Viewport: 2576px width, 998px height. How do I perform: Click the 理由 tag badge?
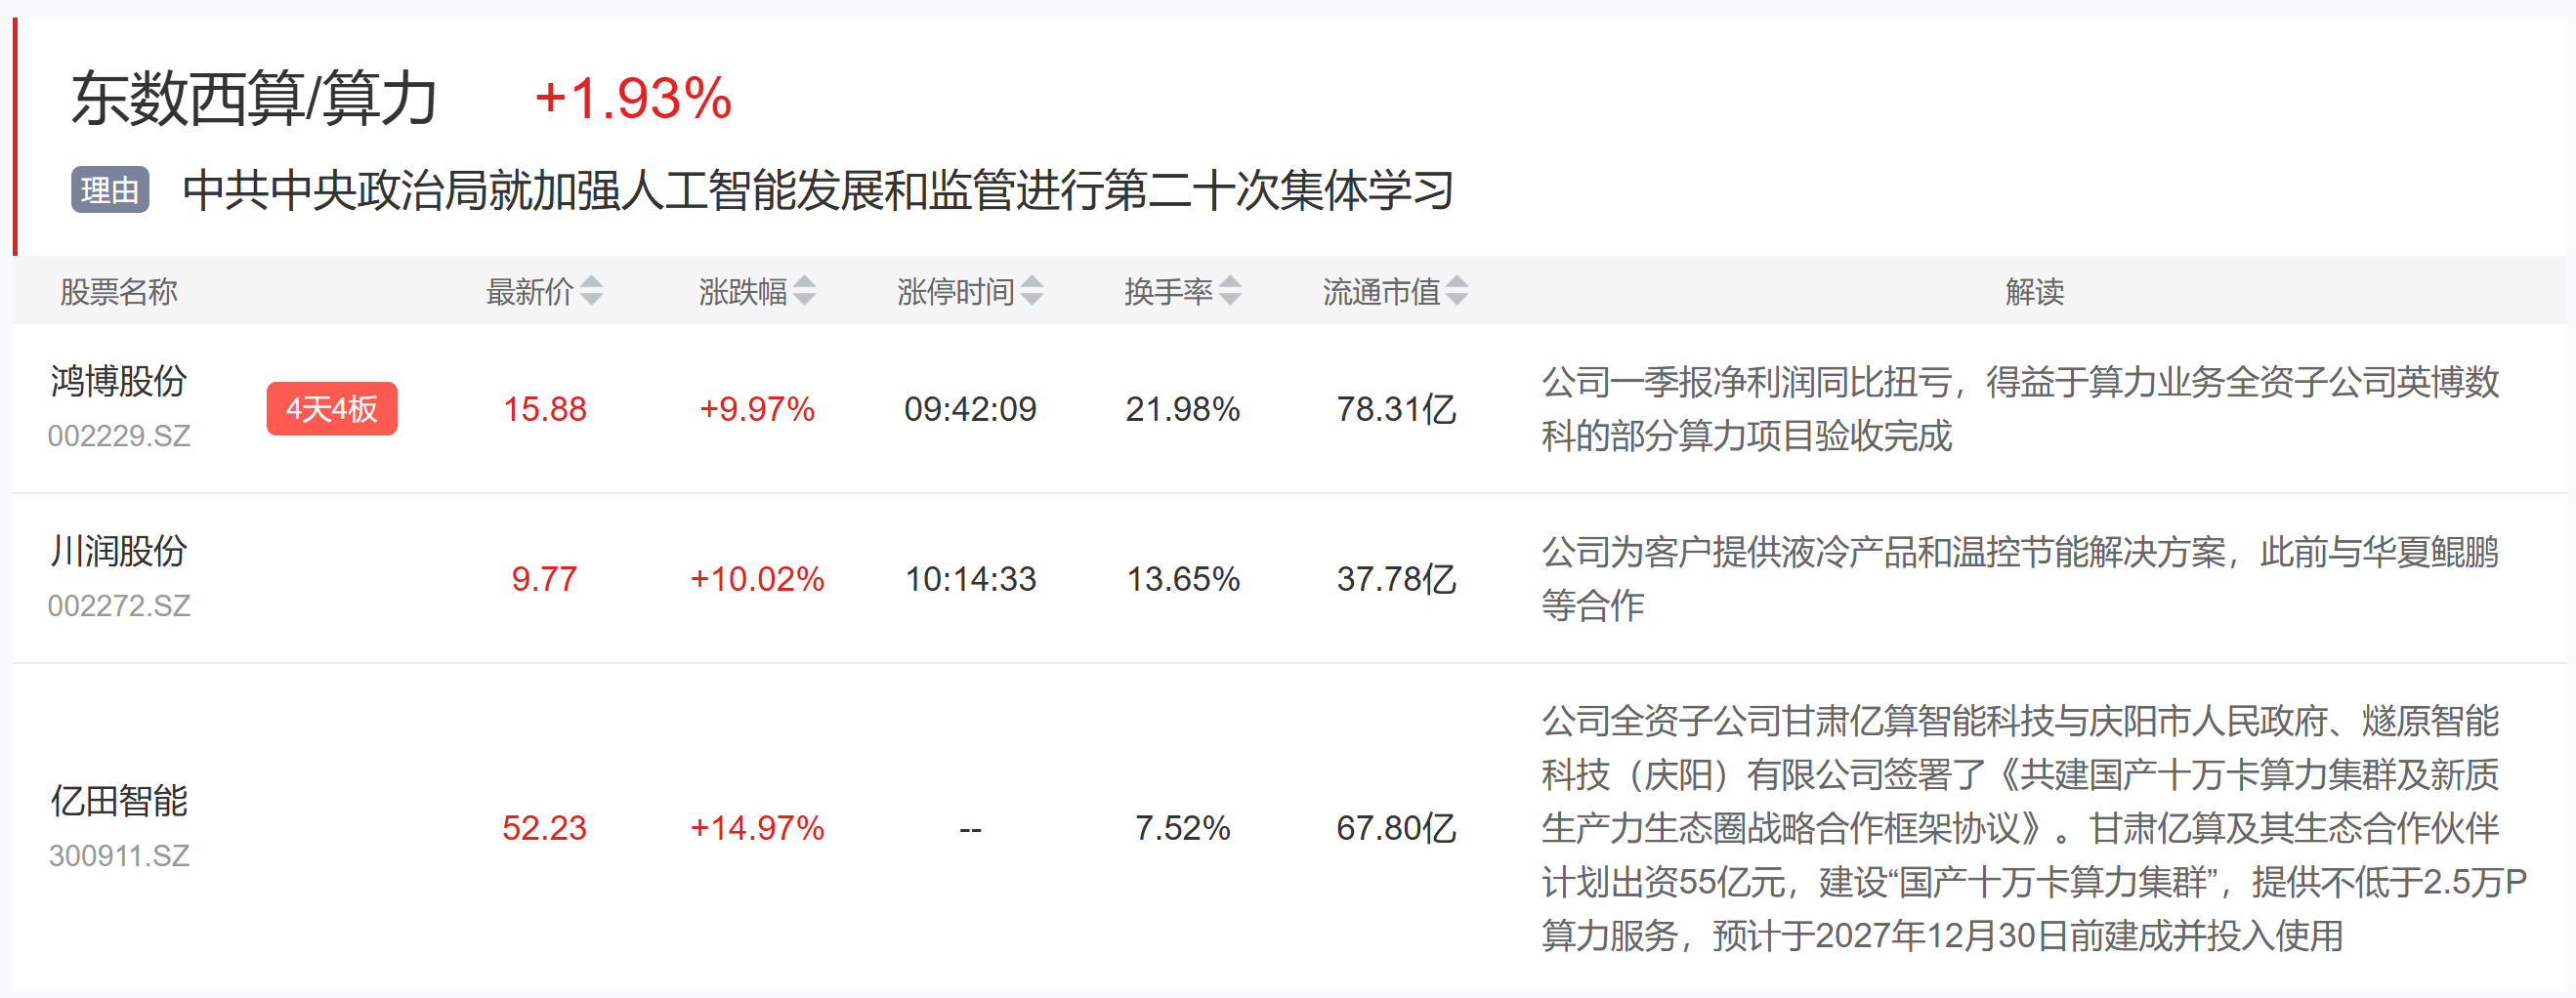click(x=110, y=190)
